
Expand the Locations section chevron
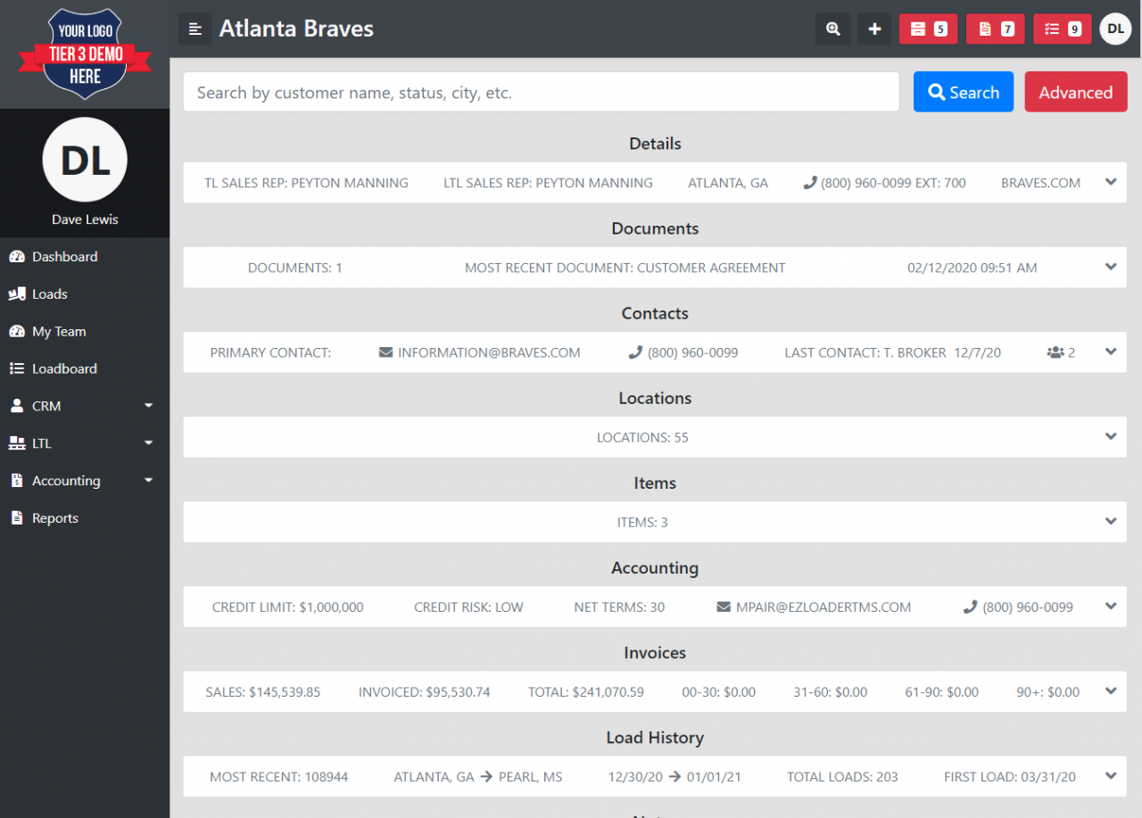pyautogui.click(x=1111, y=436)
